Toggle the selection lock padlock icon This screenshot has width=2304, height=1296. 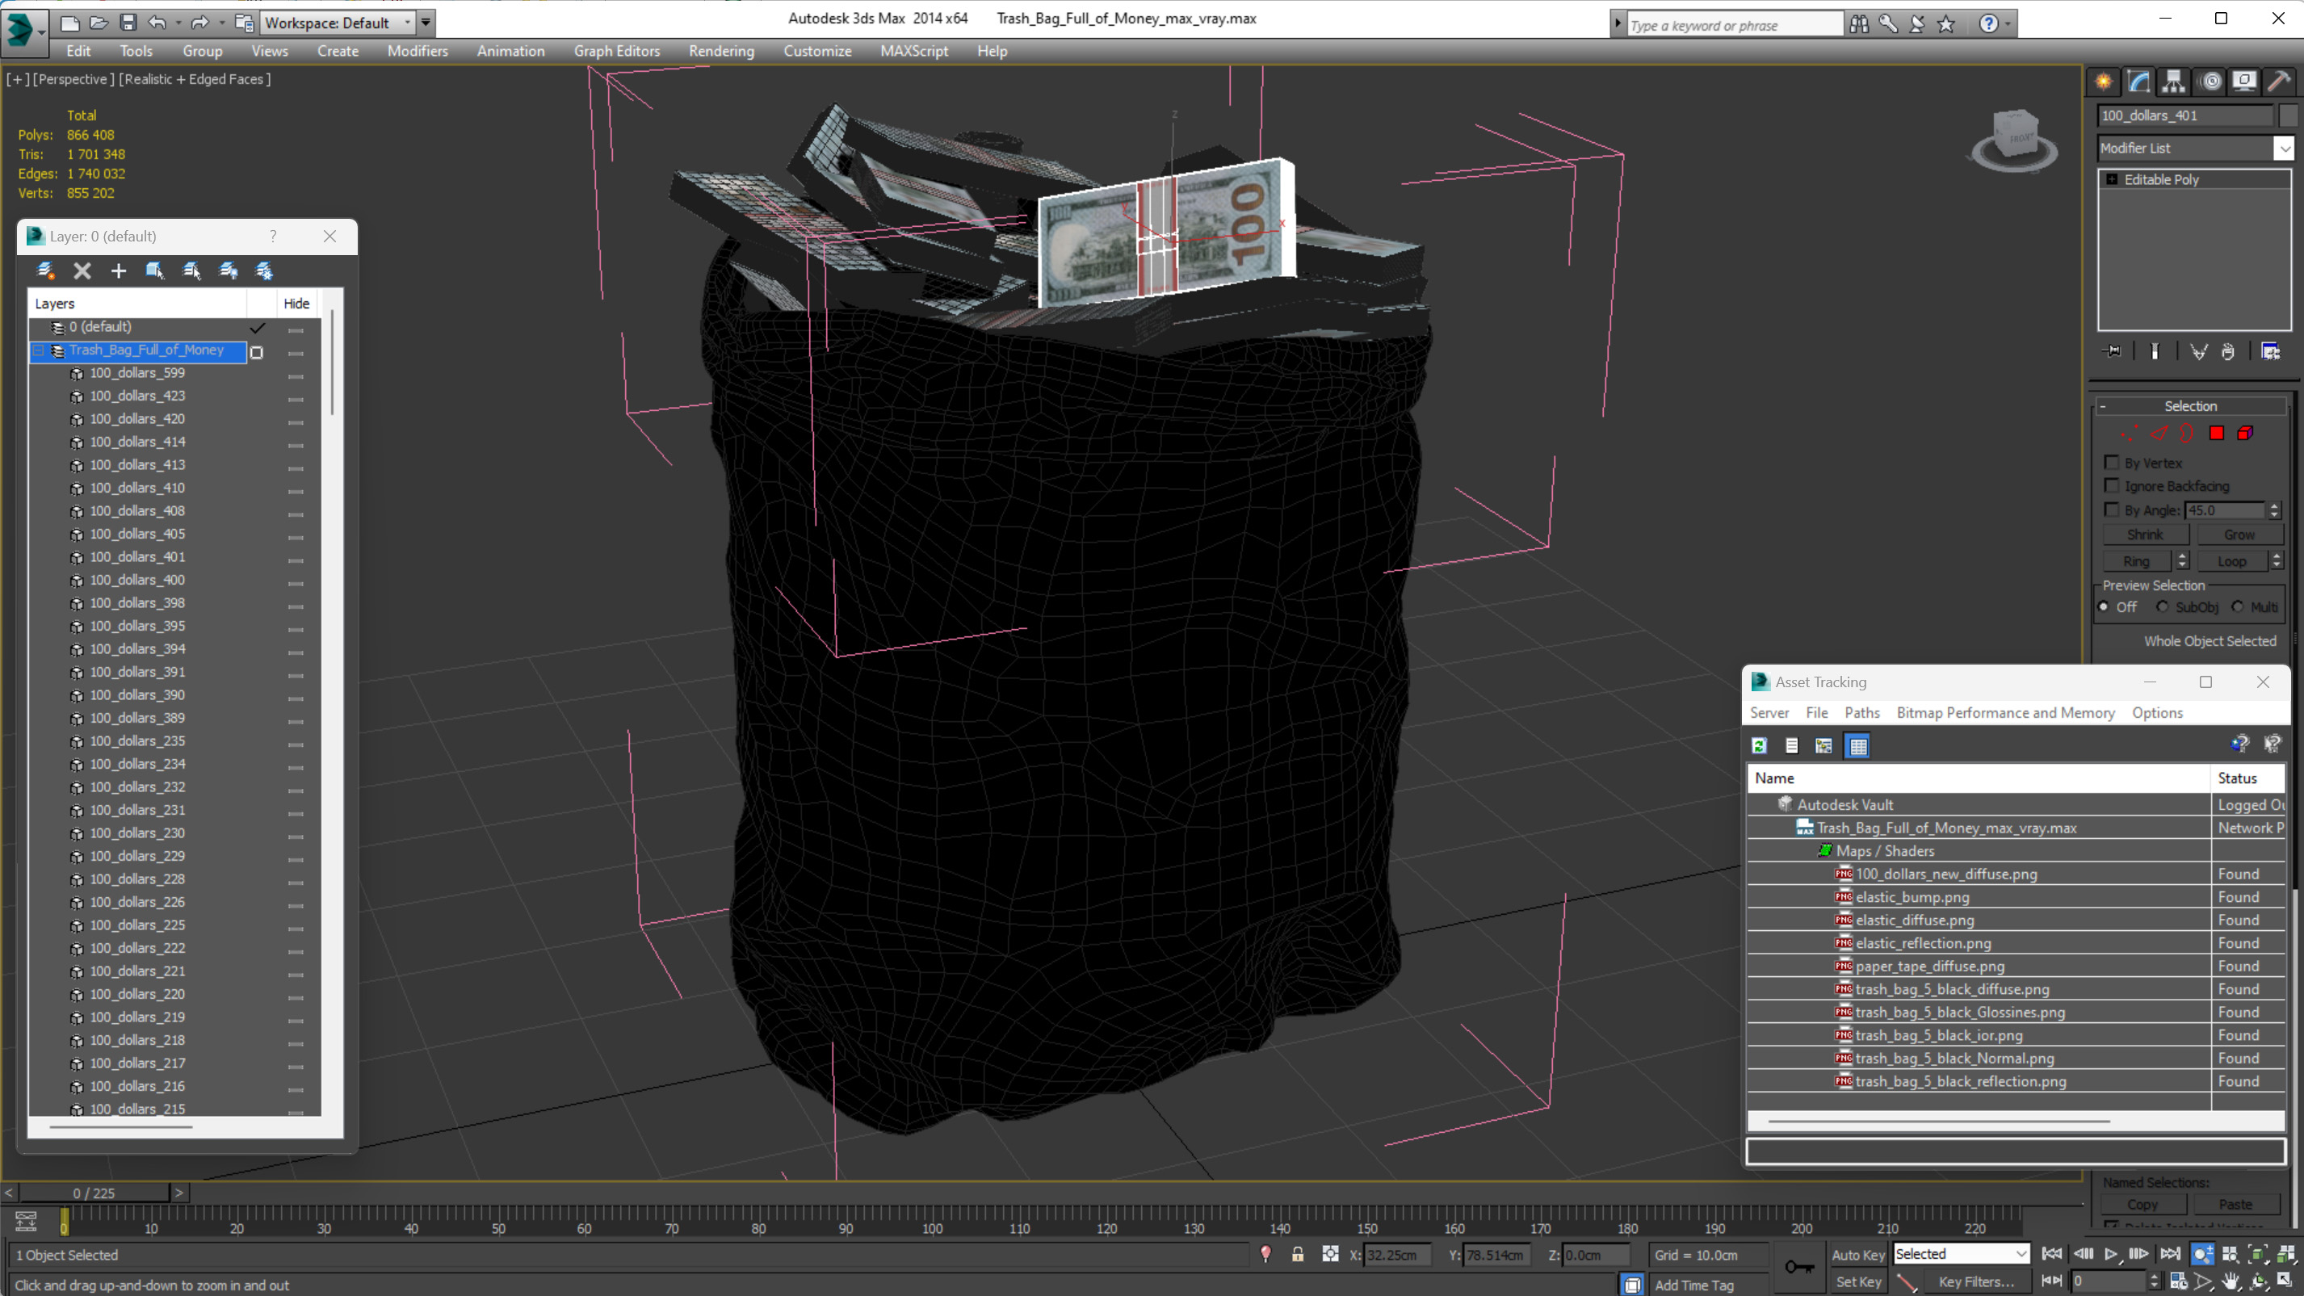[1298, 1254]
